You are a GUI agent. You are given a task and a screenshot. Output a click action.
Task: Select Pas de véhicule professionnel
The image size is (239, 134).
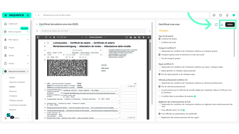[159, 87]
